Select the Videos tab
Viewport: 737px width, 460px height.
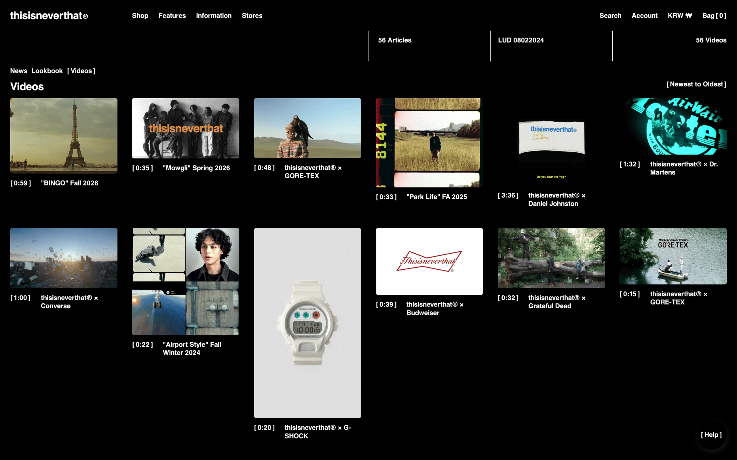[x=81, y=71]
